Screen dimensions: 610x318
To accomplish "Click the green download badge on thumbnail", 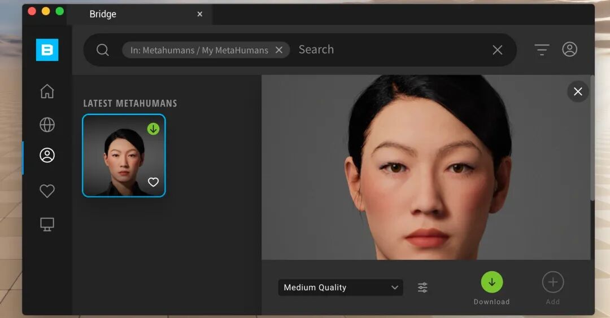I will coord(153,129).
